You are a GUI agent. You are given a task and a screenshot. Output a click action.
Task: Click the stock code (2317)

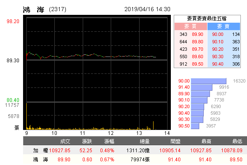[58, 9]
